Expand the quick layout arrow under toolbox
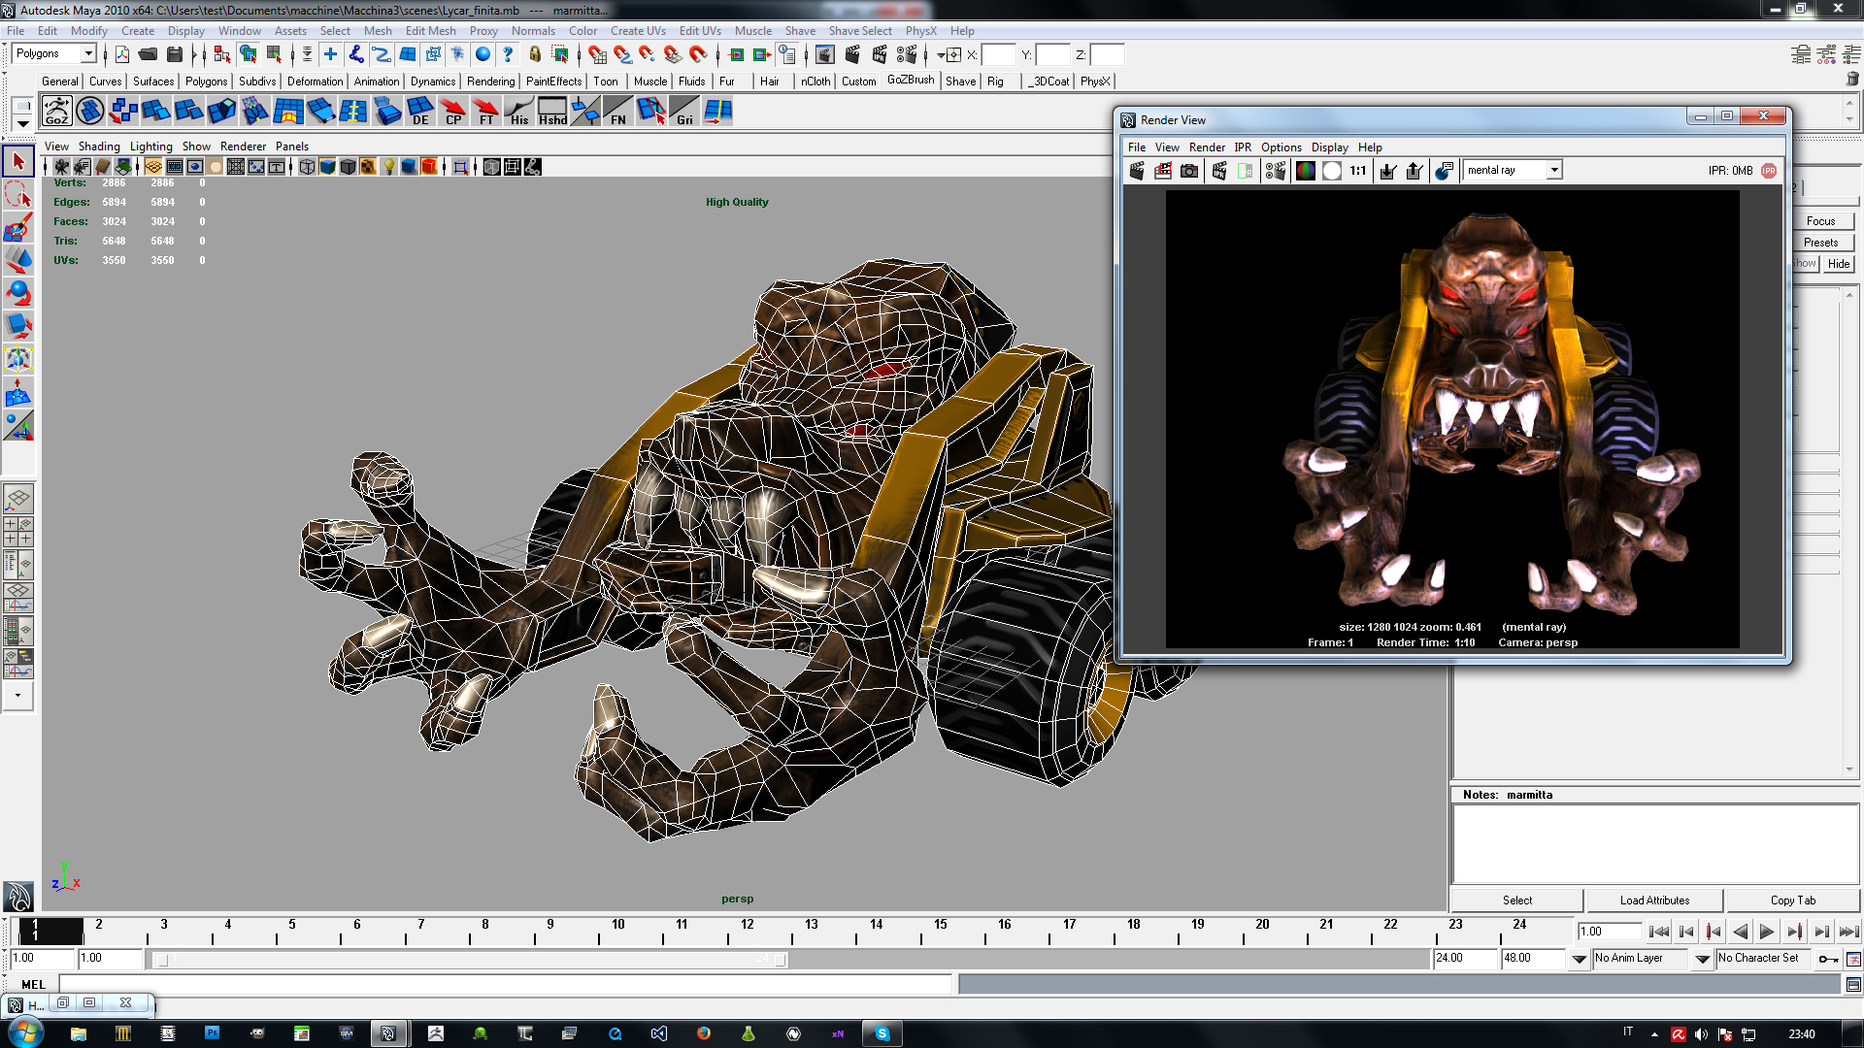 [x=18, y=696]
